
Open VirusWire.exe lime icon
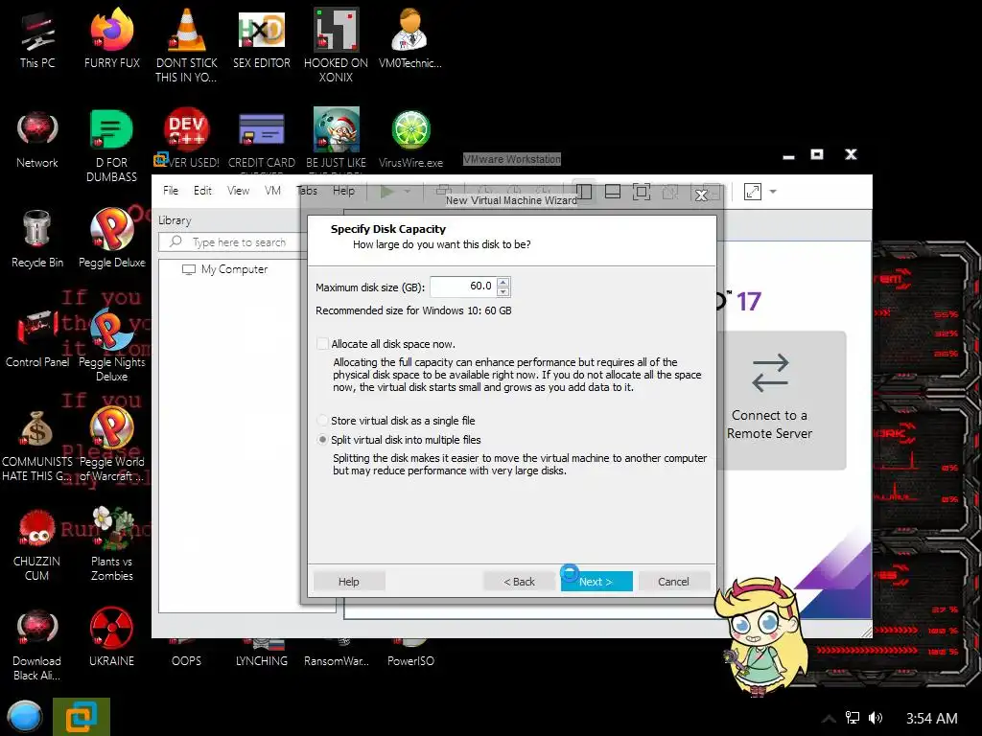pyautogui.click(x=410, y=139)
